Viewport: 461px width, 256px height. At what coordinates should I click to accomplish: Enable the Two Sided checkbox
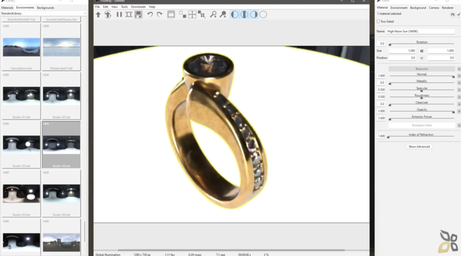coord(378,22)
